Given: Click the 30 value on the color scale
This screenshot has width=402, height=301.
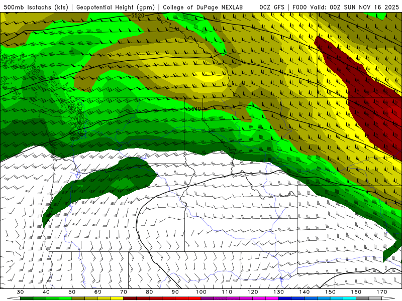Looking at the screenshot, I should tap(20, 292).
